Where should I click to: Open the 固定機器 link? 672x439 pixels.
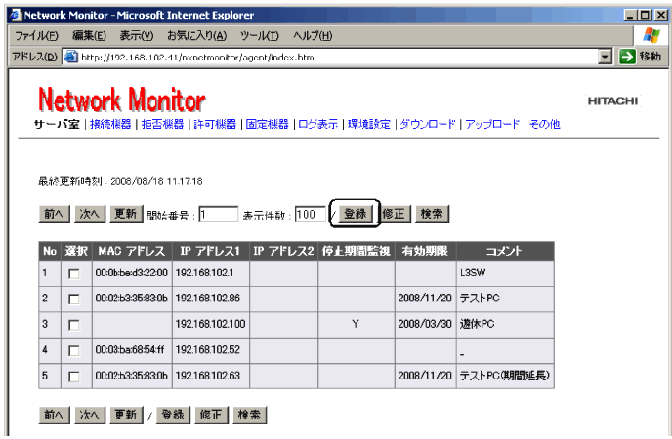[x=267, y=124]
